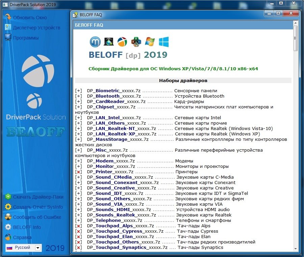Click the DP_Sound_IDT pack name
Image resolution: width=304 pixels, height=257 pixels.
[x=115, y=194]
